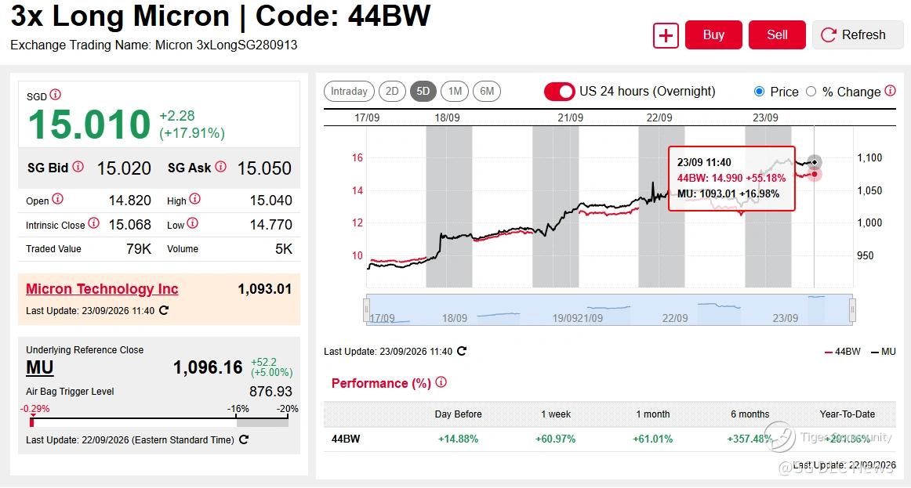The image size is (911, 488).
Task: Click the red Buy button
Action: 713,34
